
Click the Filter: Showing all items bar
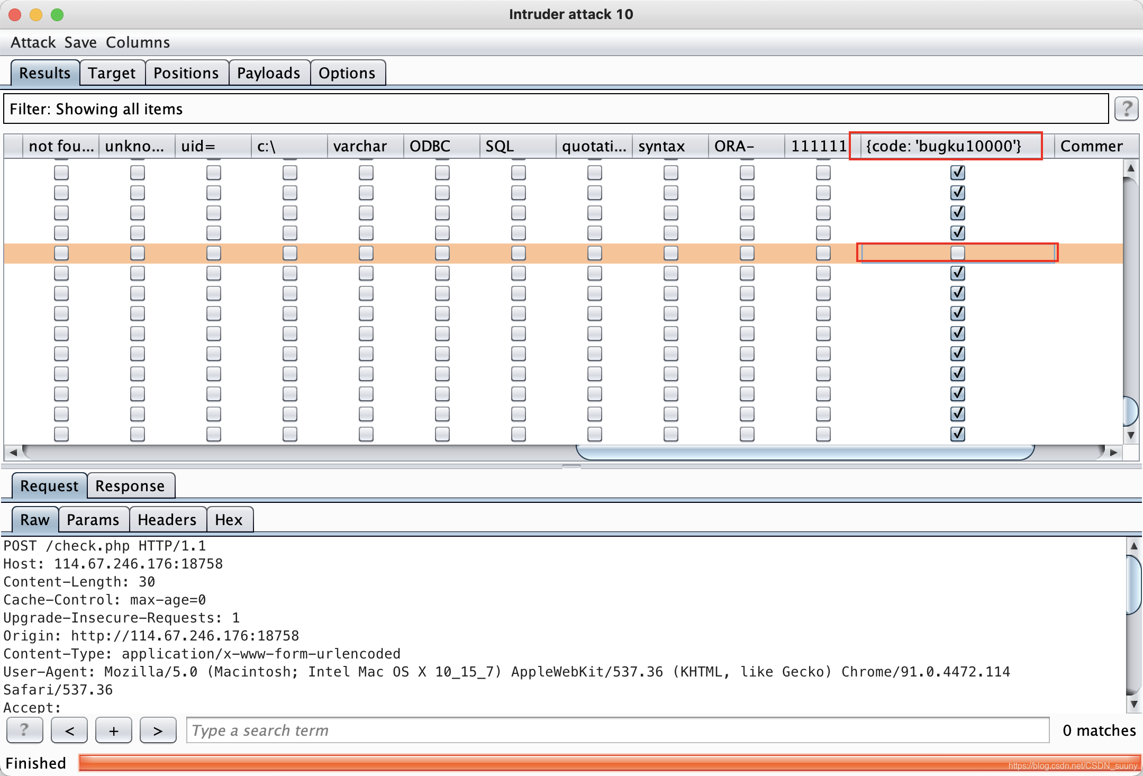(556, 109)
